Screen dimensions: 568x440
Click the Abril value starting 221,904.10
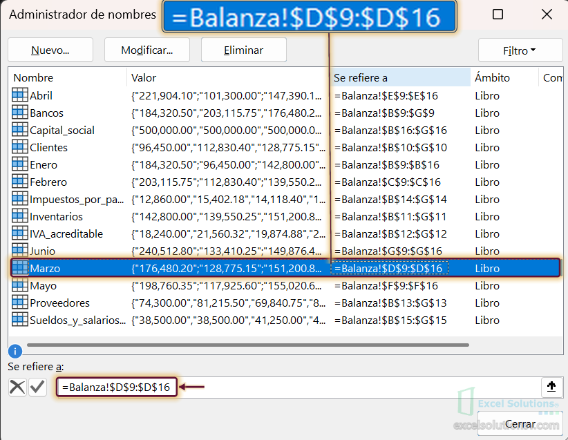pyautogui.click(x=227, y=95)
